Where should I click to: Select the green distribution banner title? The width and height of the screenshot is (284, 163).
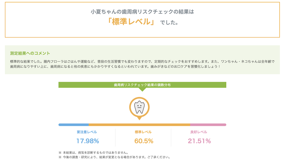pos(142,85)
